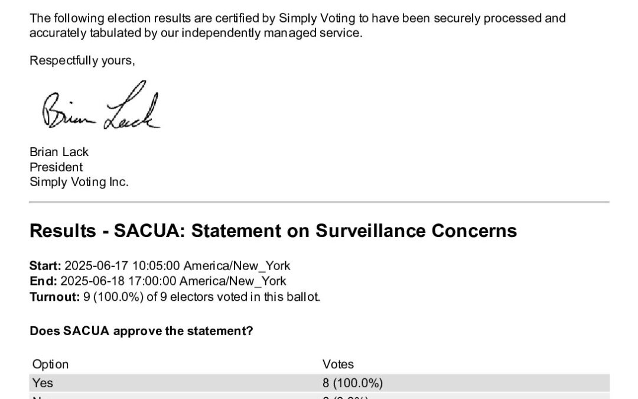Click the Results - SACUA heading

(273, 231)
